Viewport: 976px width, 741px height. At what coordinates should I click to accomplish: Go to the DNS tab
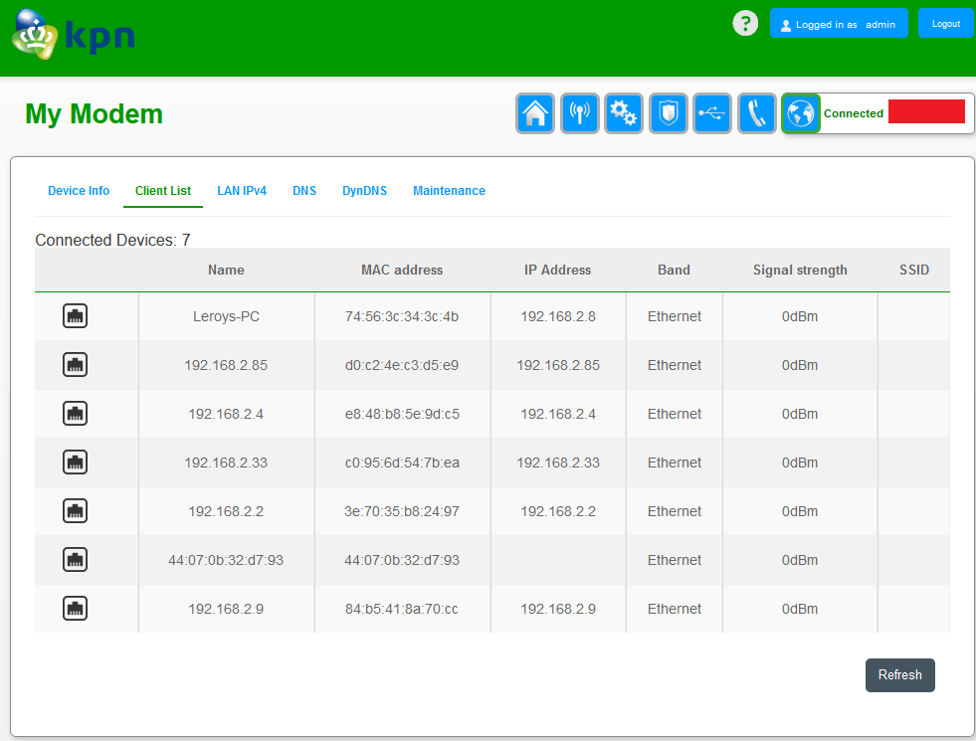pyautogui.click(x=304, y=191)
